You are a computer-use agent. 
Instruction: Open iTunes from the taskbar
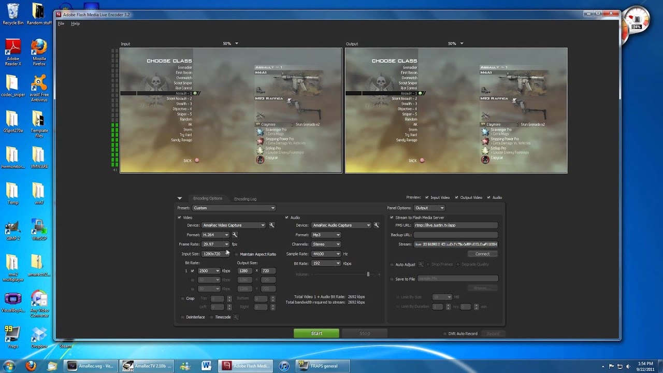[x=284, y=366]
